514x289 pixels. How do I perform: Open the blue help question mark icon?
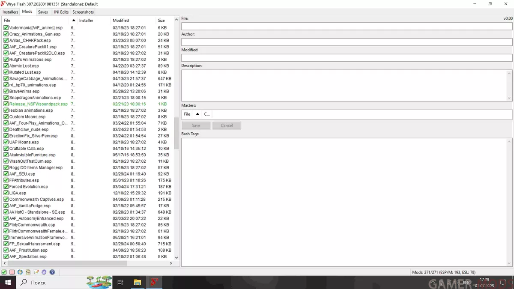52,272
